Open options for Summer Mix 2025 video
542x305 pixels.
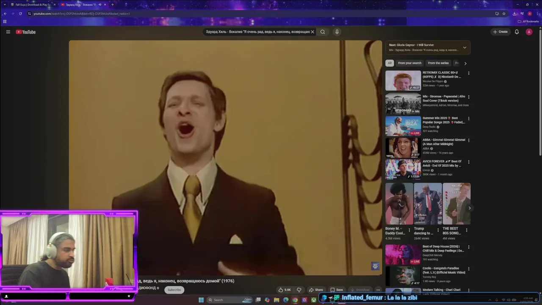468,119
